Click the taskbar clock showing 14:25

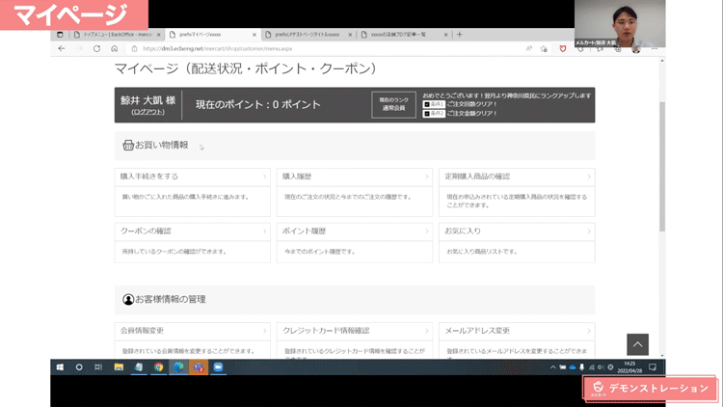pyautogui.click(x=629, y=367)
